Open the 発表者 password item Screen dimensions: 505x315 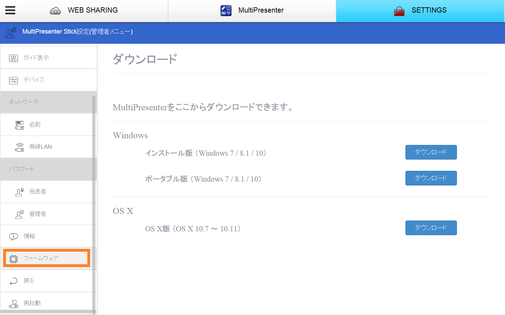tap(48, 192)
